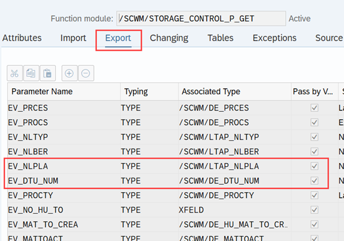Click the Associated Type column header
Image resolution: width=344 pixels, height=241 pixels.
(x=234, y=91)
